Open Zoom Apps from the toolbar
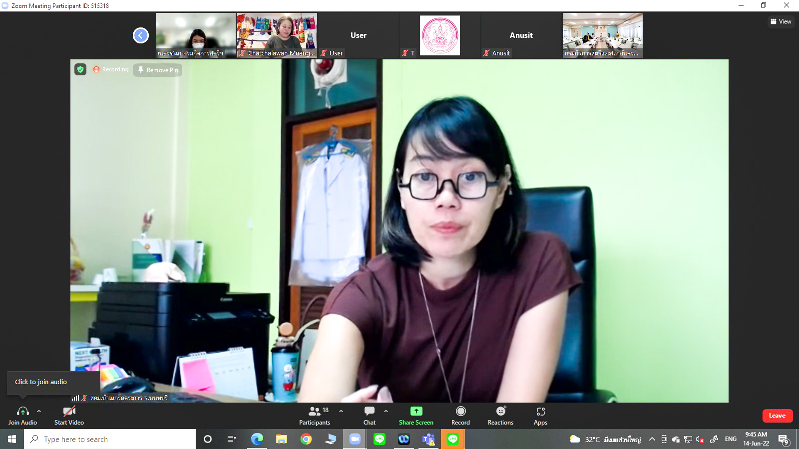 540,416
